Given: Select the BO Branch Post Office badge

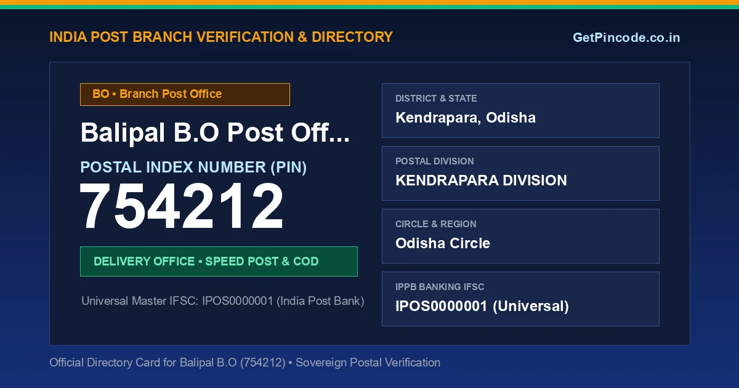Looking at the screenshot, I should coord(185,94).
